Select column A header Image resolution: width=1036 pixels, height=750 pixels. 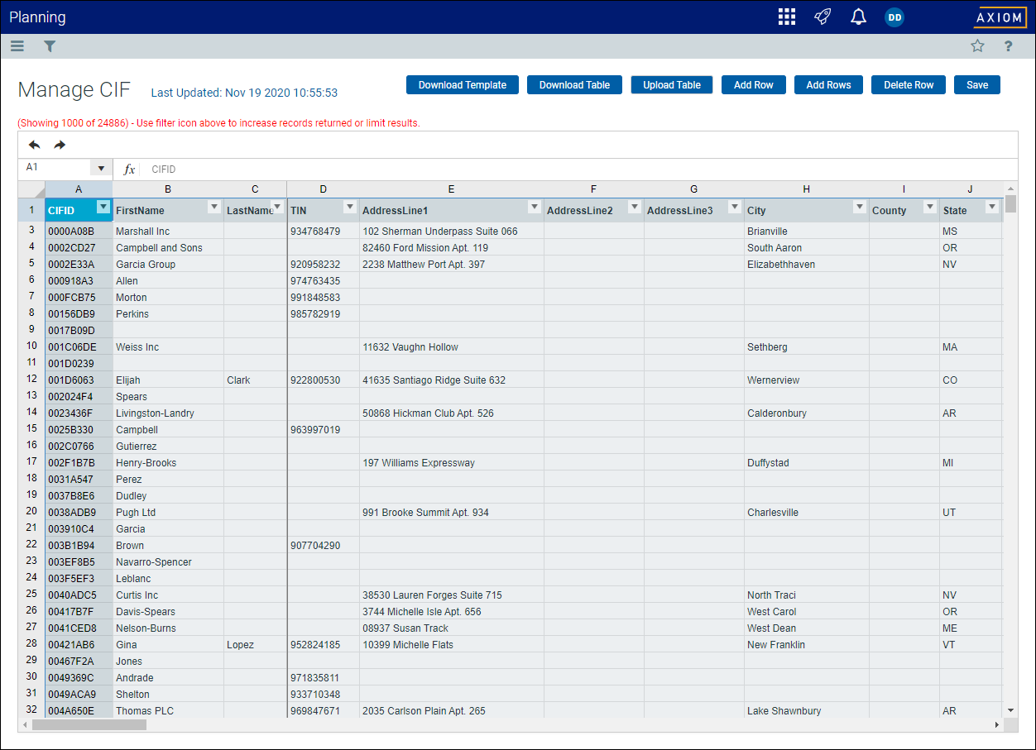(x=79, y=189)
